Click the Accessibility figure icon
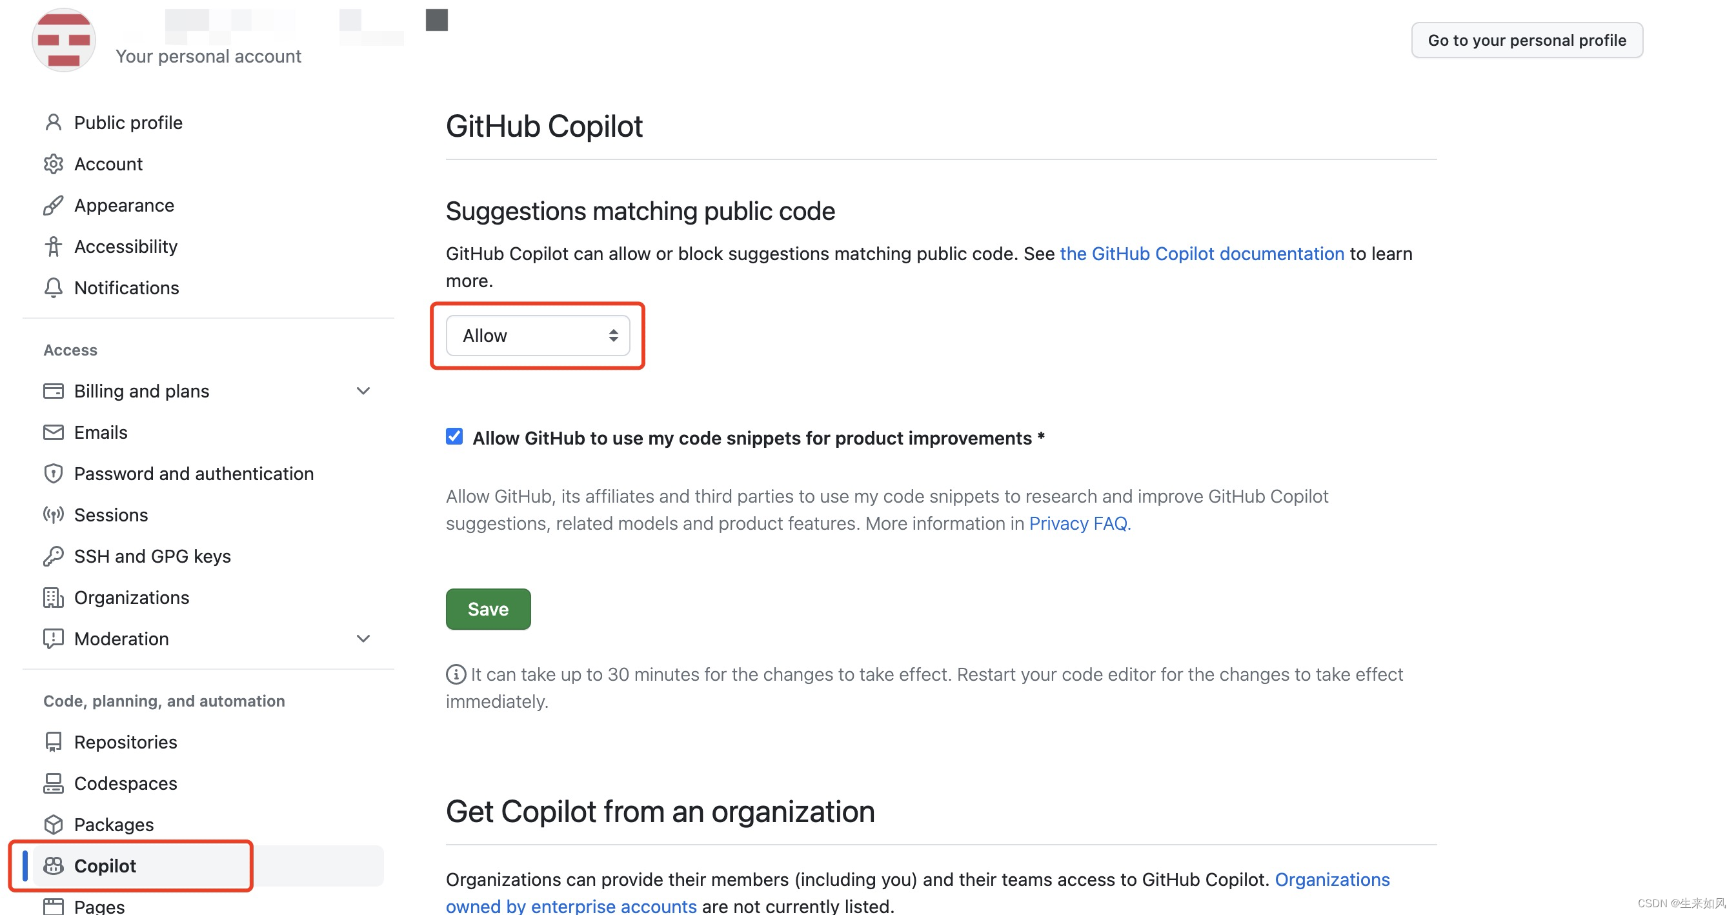Screen dimensions: 1736x915 (53, 246)
